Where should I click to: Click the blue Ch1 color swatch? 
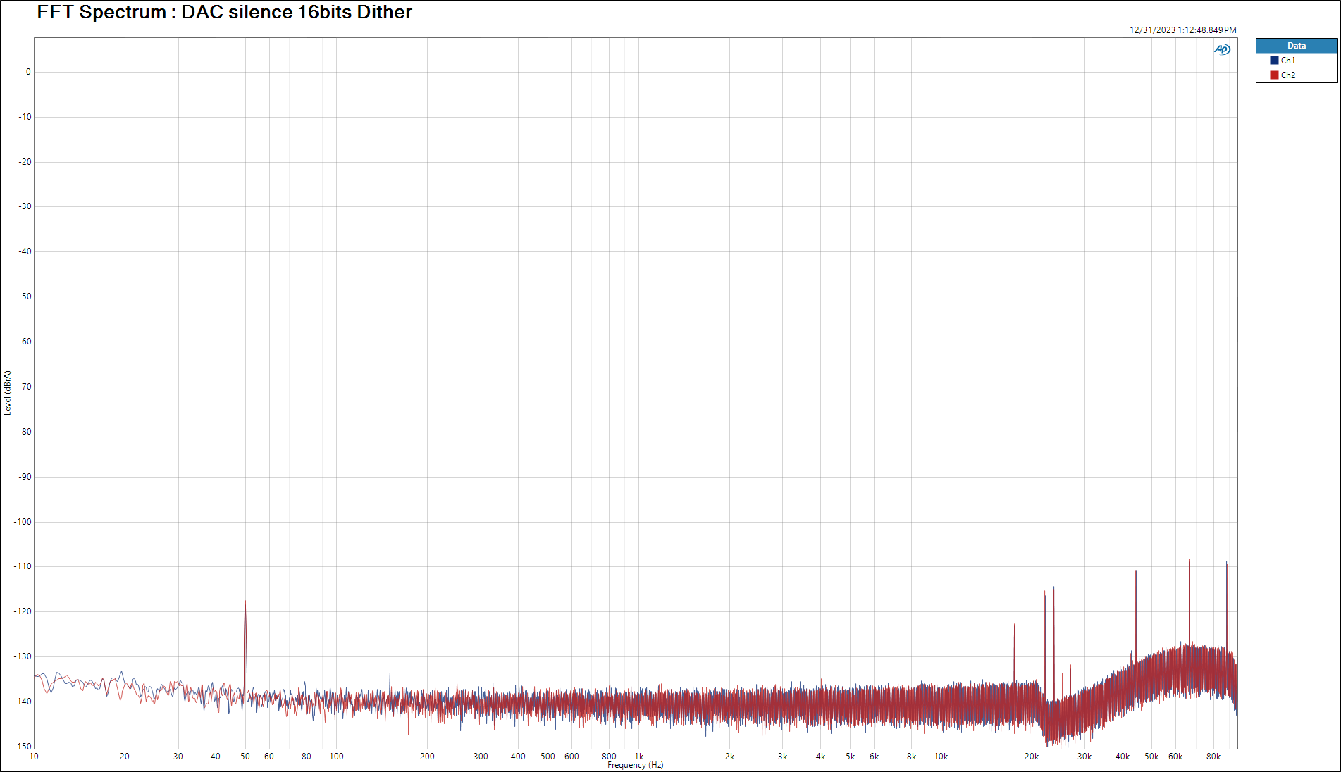click(x=1274, y=61)
